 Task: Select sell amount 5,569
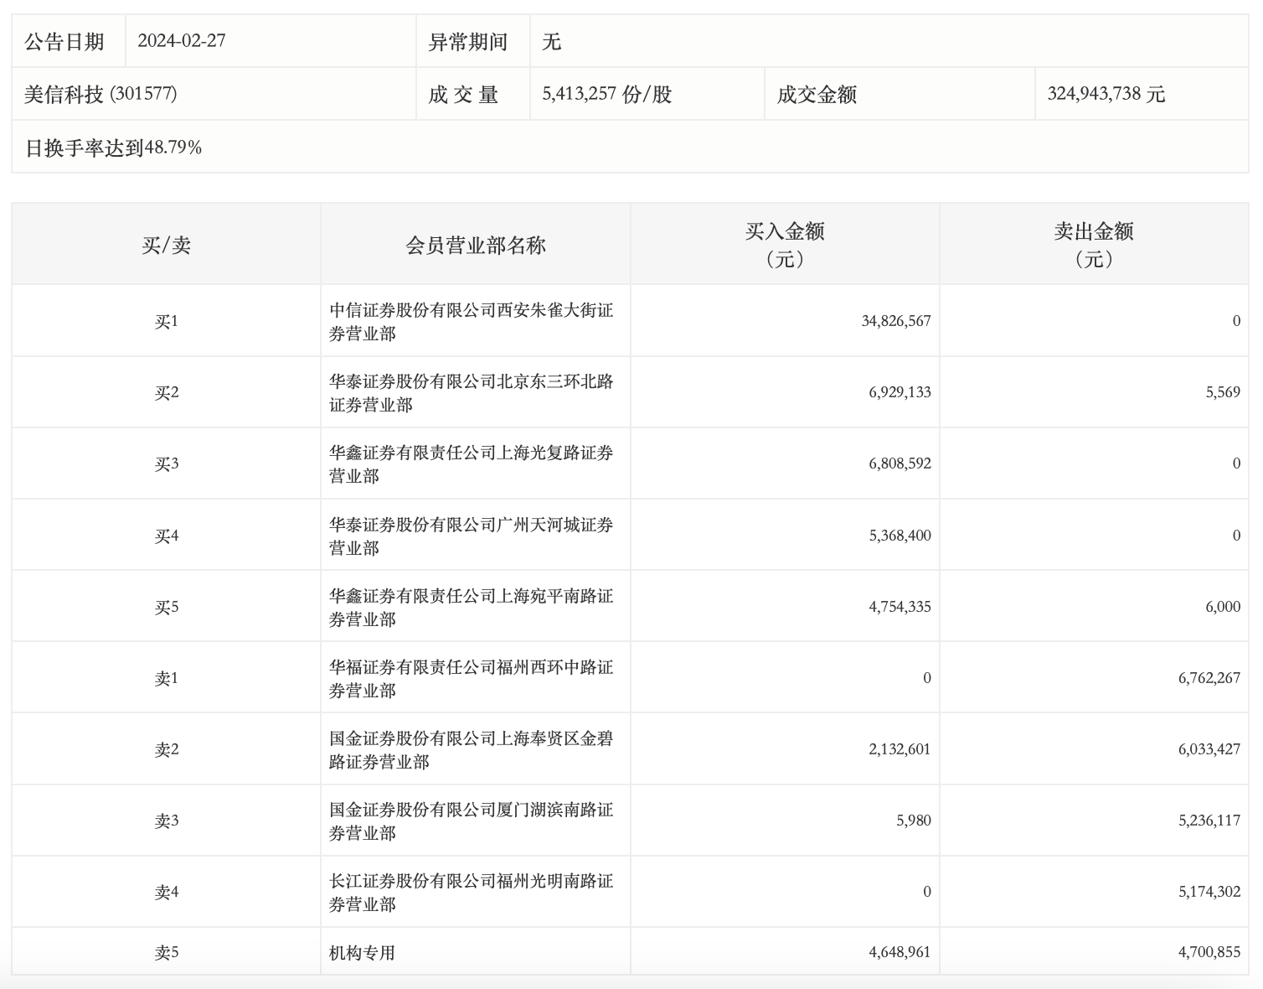[x=1223, y=392]
